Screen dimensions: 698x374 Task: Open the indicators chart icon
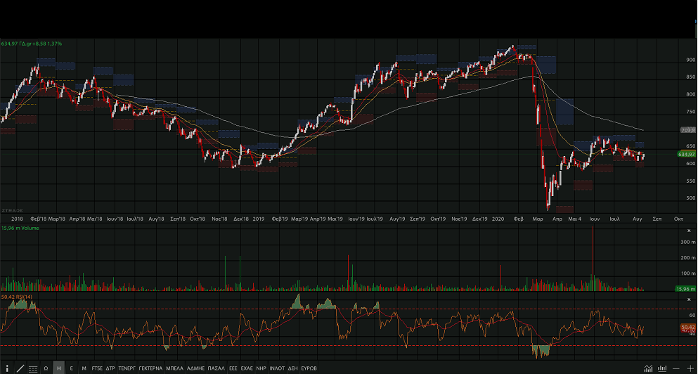point(647,368)
